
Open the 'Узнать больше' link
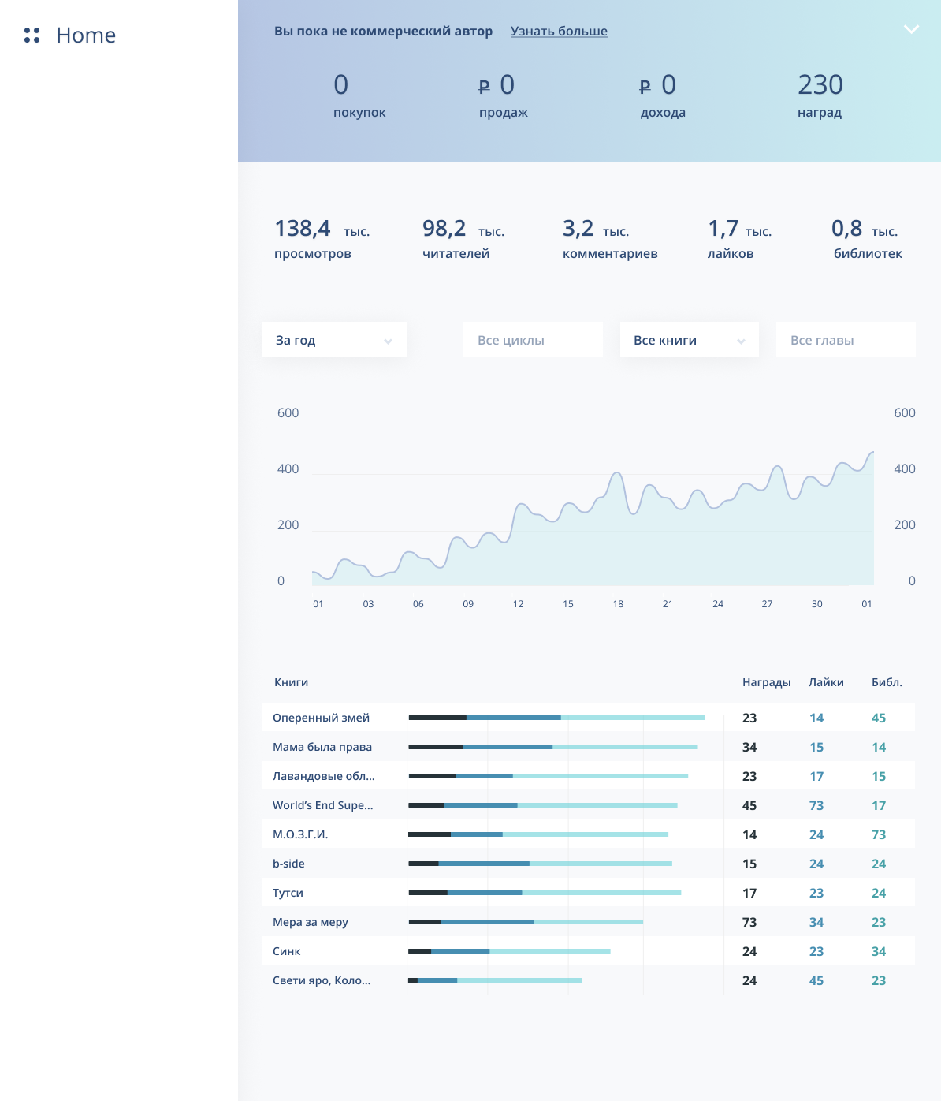pyautogui.click(x=559, y=32)
